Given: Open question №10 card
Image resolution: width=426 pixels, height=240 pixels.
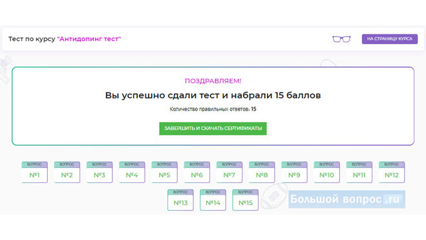Looking at the screenshot, I should click(326, 172).
